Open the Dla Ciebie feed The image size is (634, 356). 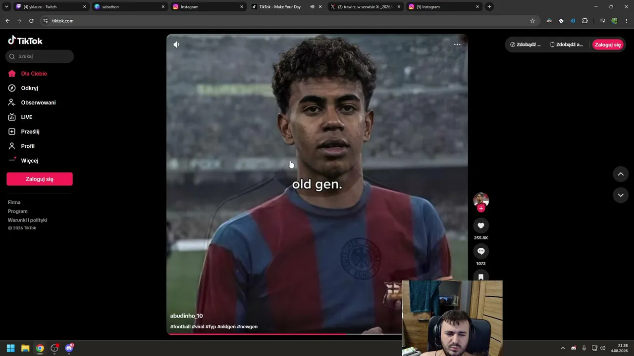[34, 74]
